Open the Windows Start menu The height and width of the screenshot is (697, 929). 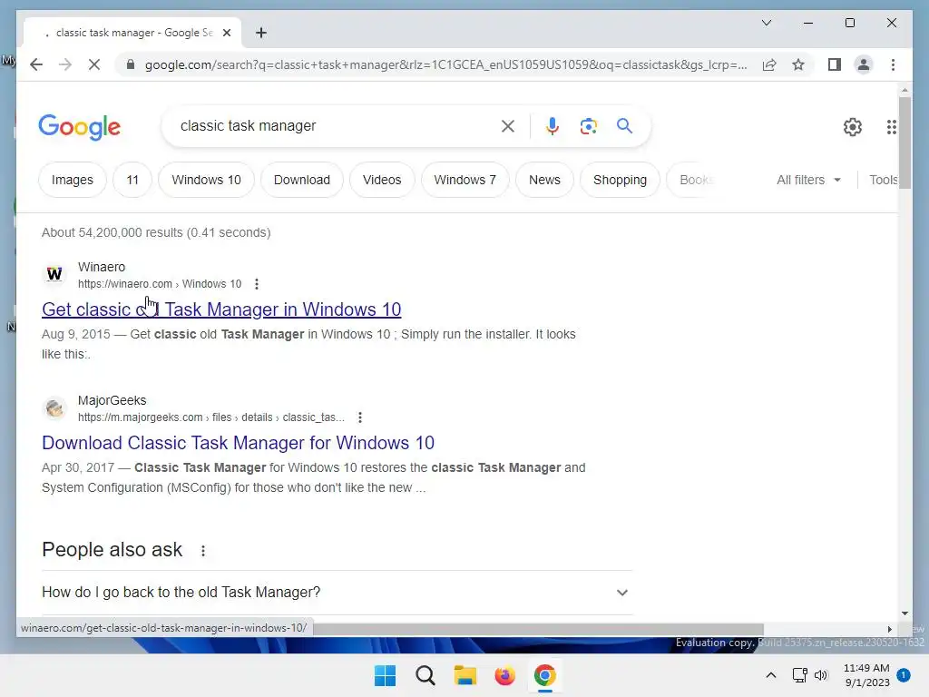385,675
